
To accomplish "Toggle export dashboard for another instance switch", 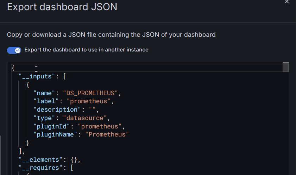I will [x=14, y=50].
